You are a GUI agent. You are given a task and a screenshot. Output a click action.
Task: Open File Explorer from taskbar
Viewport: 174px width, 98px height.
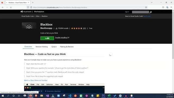click(42, 96)
